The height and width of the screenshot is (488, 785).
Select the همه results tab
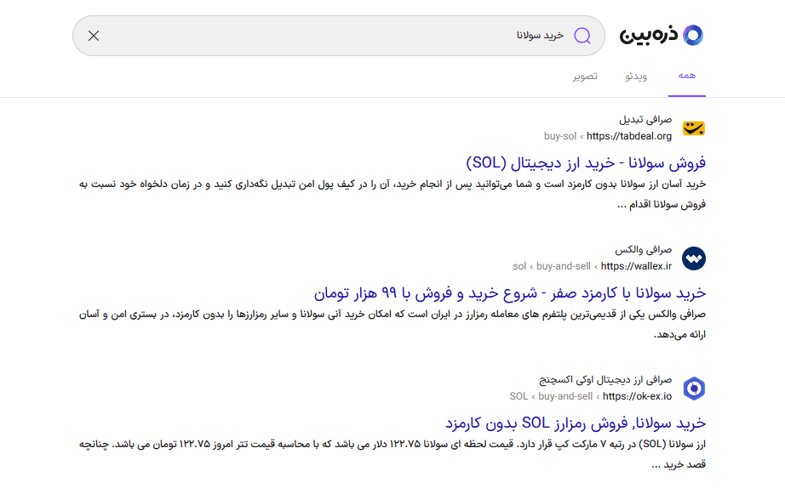click(x=687, y=76)
